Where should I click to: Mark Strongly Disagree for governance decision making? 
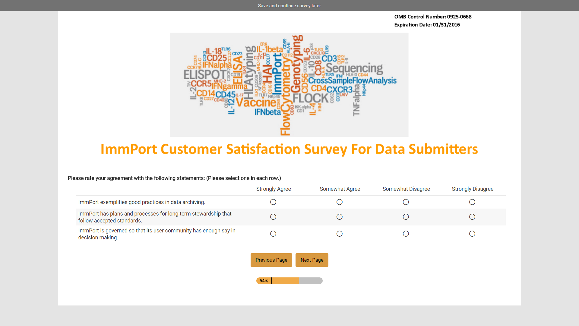tap(472, 234)
